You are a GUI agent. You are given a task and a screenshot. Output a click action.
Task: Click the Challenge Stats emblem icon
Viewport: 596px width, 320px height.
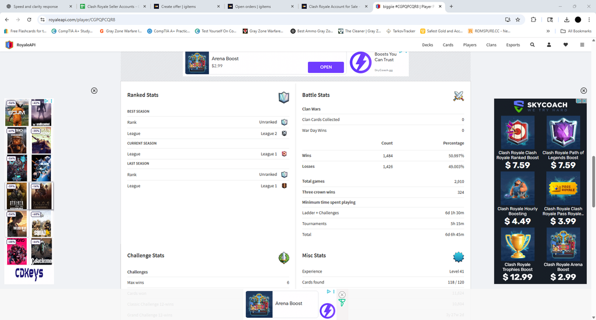(x=284, y=258)
